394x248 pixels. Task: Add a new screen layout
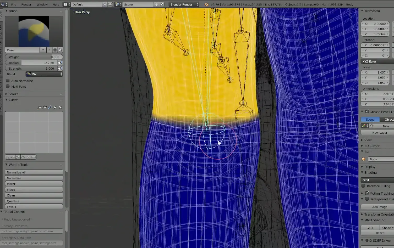tap(105, 4)
